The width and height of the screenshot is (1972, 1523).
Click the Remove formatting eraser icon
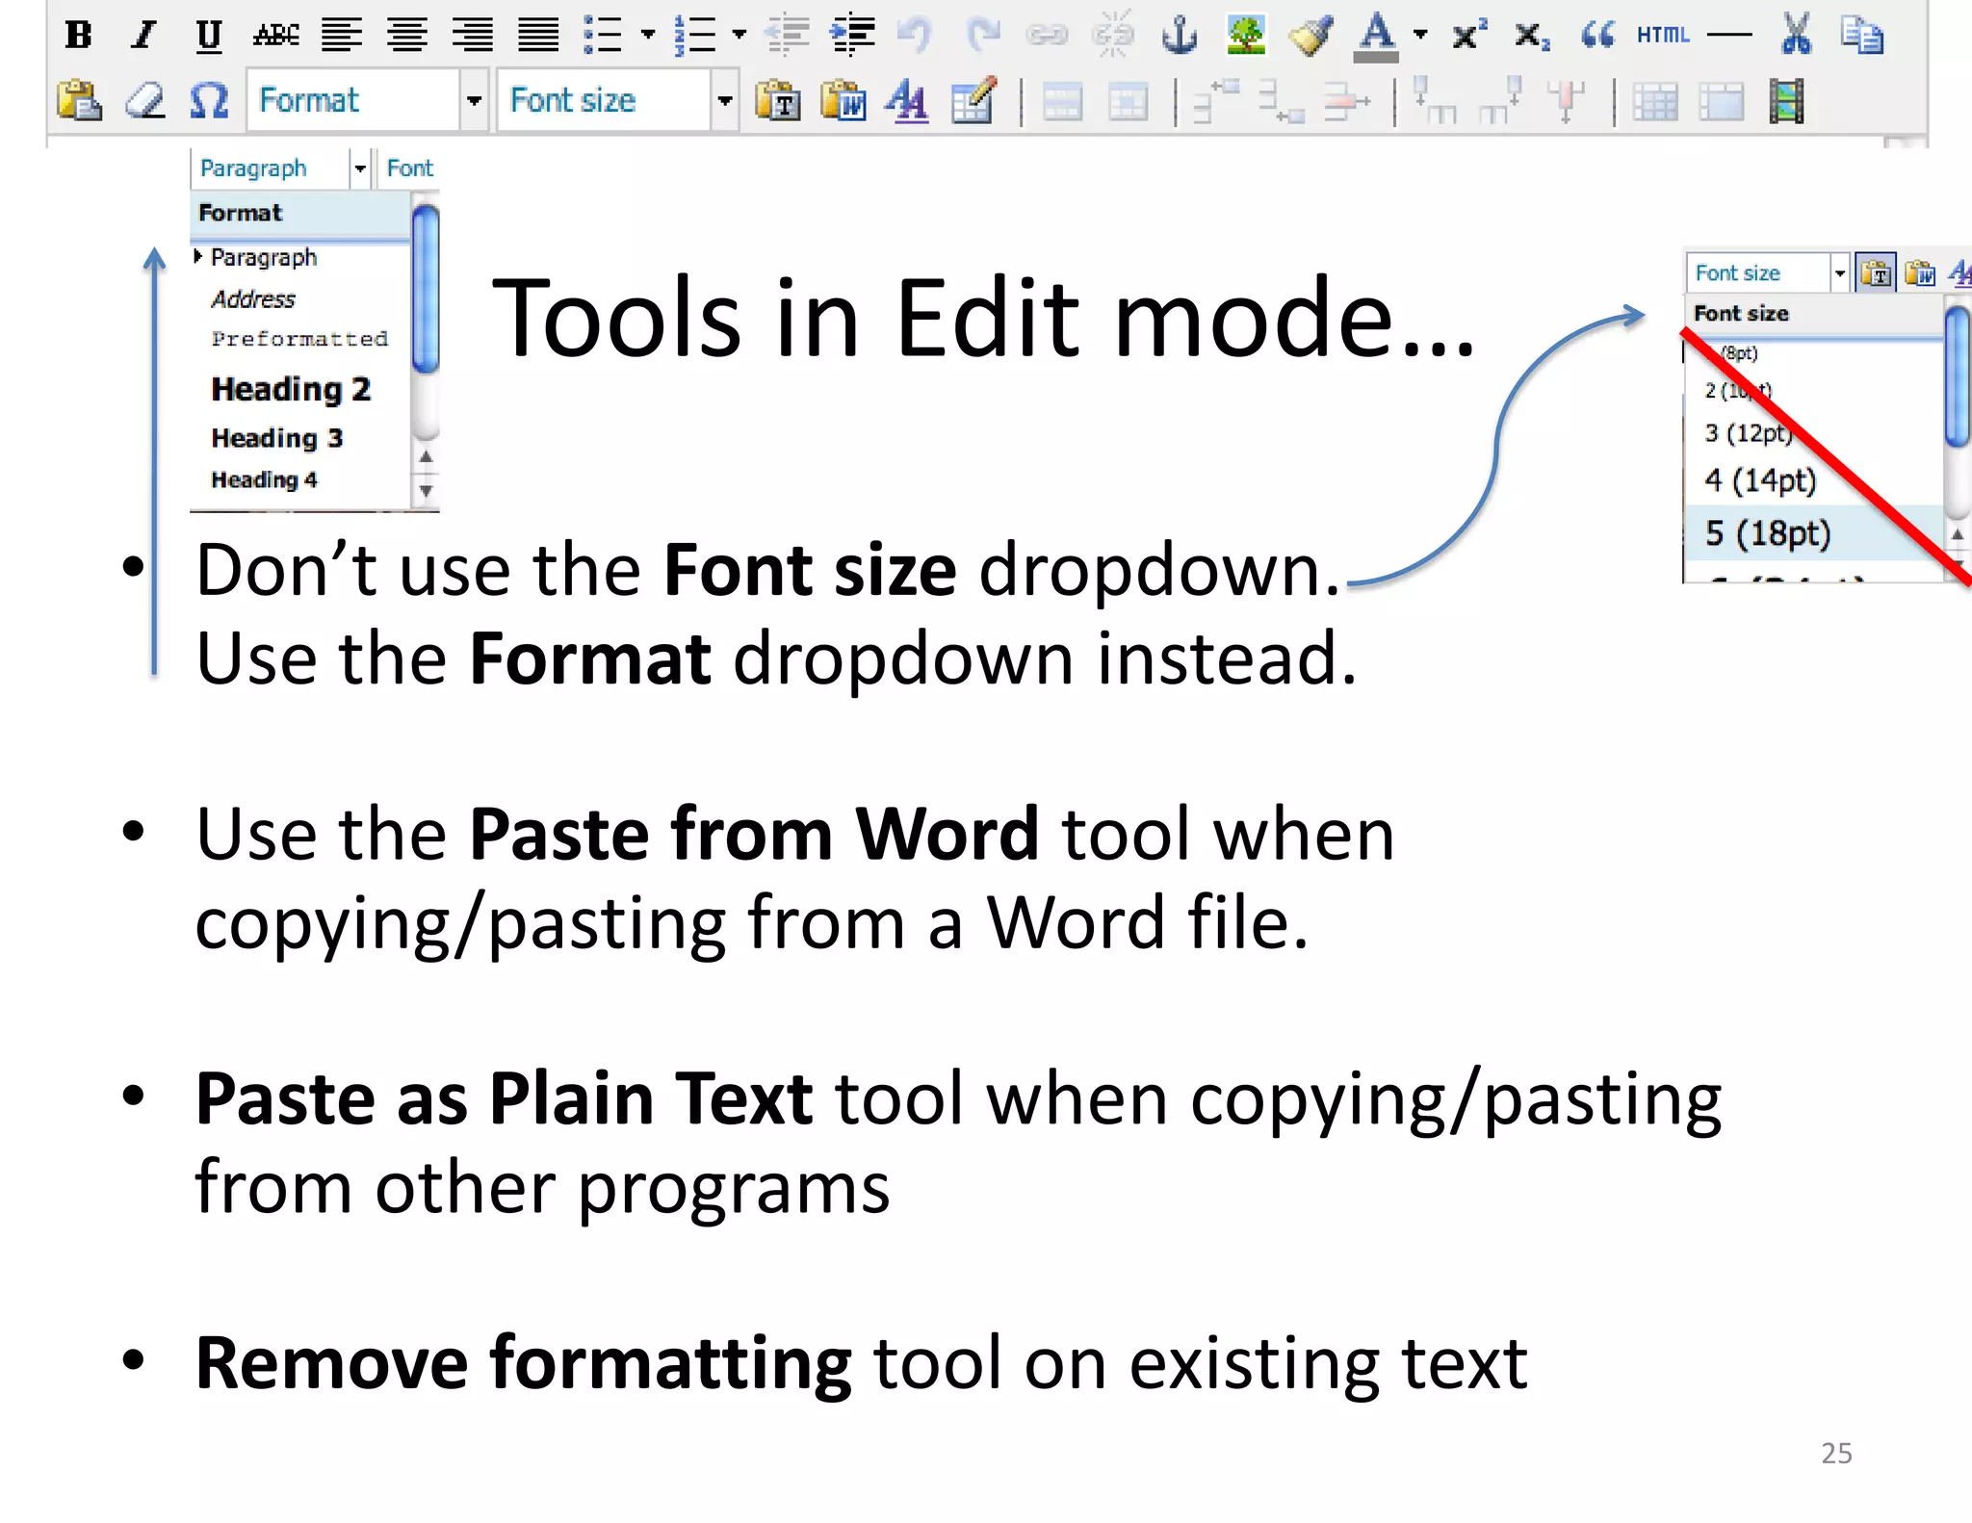point(145,101)
